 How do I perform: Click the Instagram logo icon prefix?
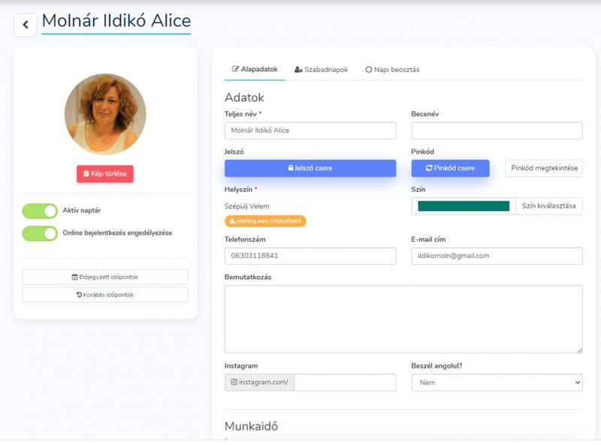[234, 383]
